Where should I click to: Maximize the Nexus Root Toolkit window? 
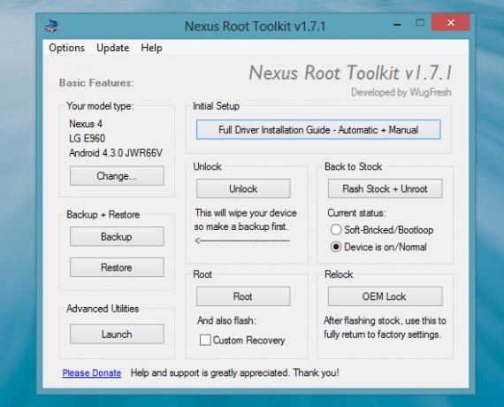[x=420, y=22]
